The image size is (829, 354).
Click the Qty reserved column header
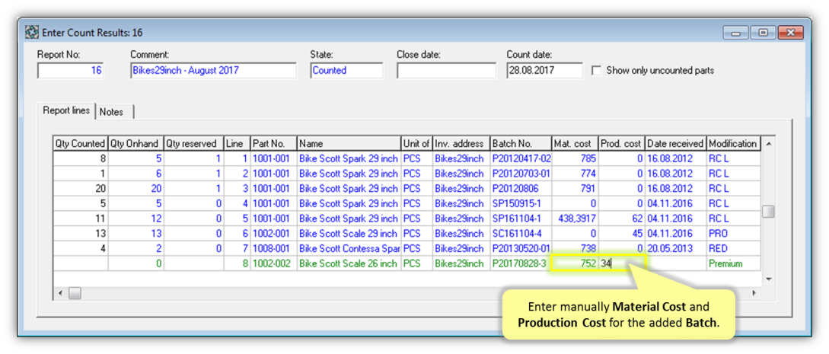coord(193,143)
